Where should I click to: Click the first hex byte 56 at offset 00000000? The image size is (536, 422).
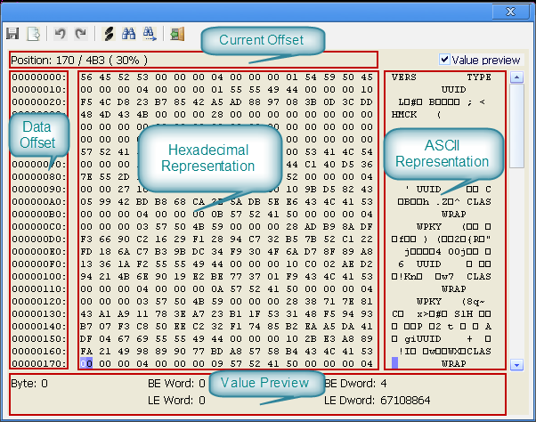(86, 77)
